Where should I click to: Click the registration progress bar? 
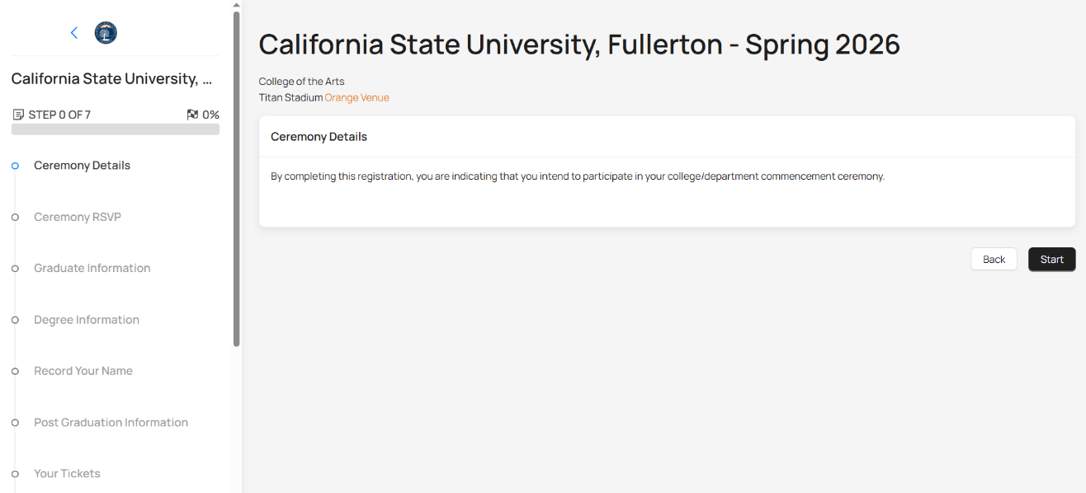pos(116,129)
